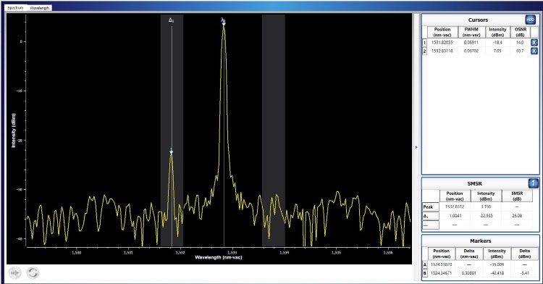Screen dimensions: 543x284
Task: Click the ADD cursor button
Action: tap(530, 20)
